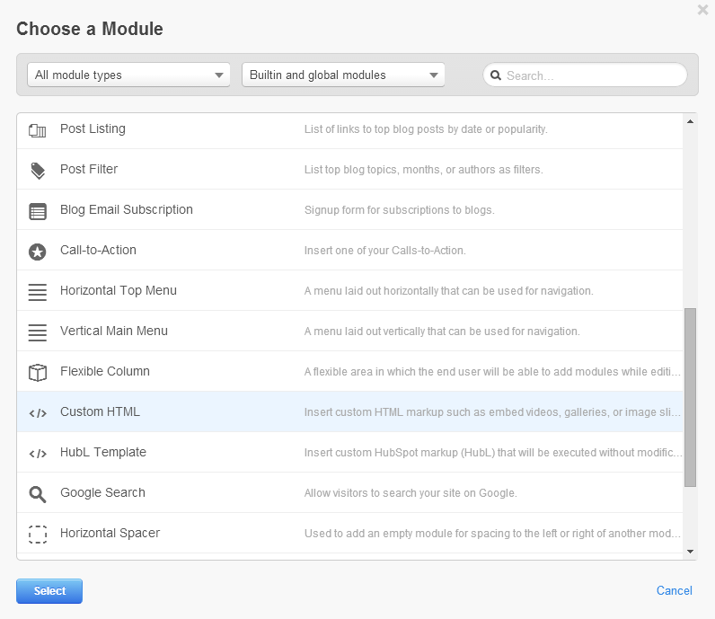Select the Flexible Column module name
This screenshot has width=715, height=619.
[105, 371]
